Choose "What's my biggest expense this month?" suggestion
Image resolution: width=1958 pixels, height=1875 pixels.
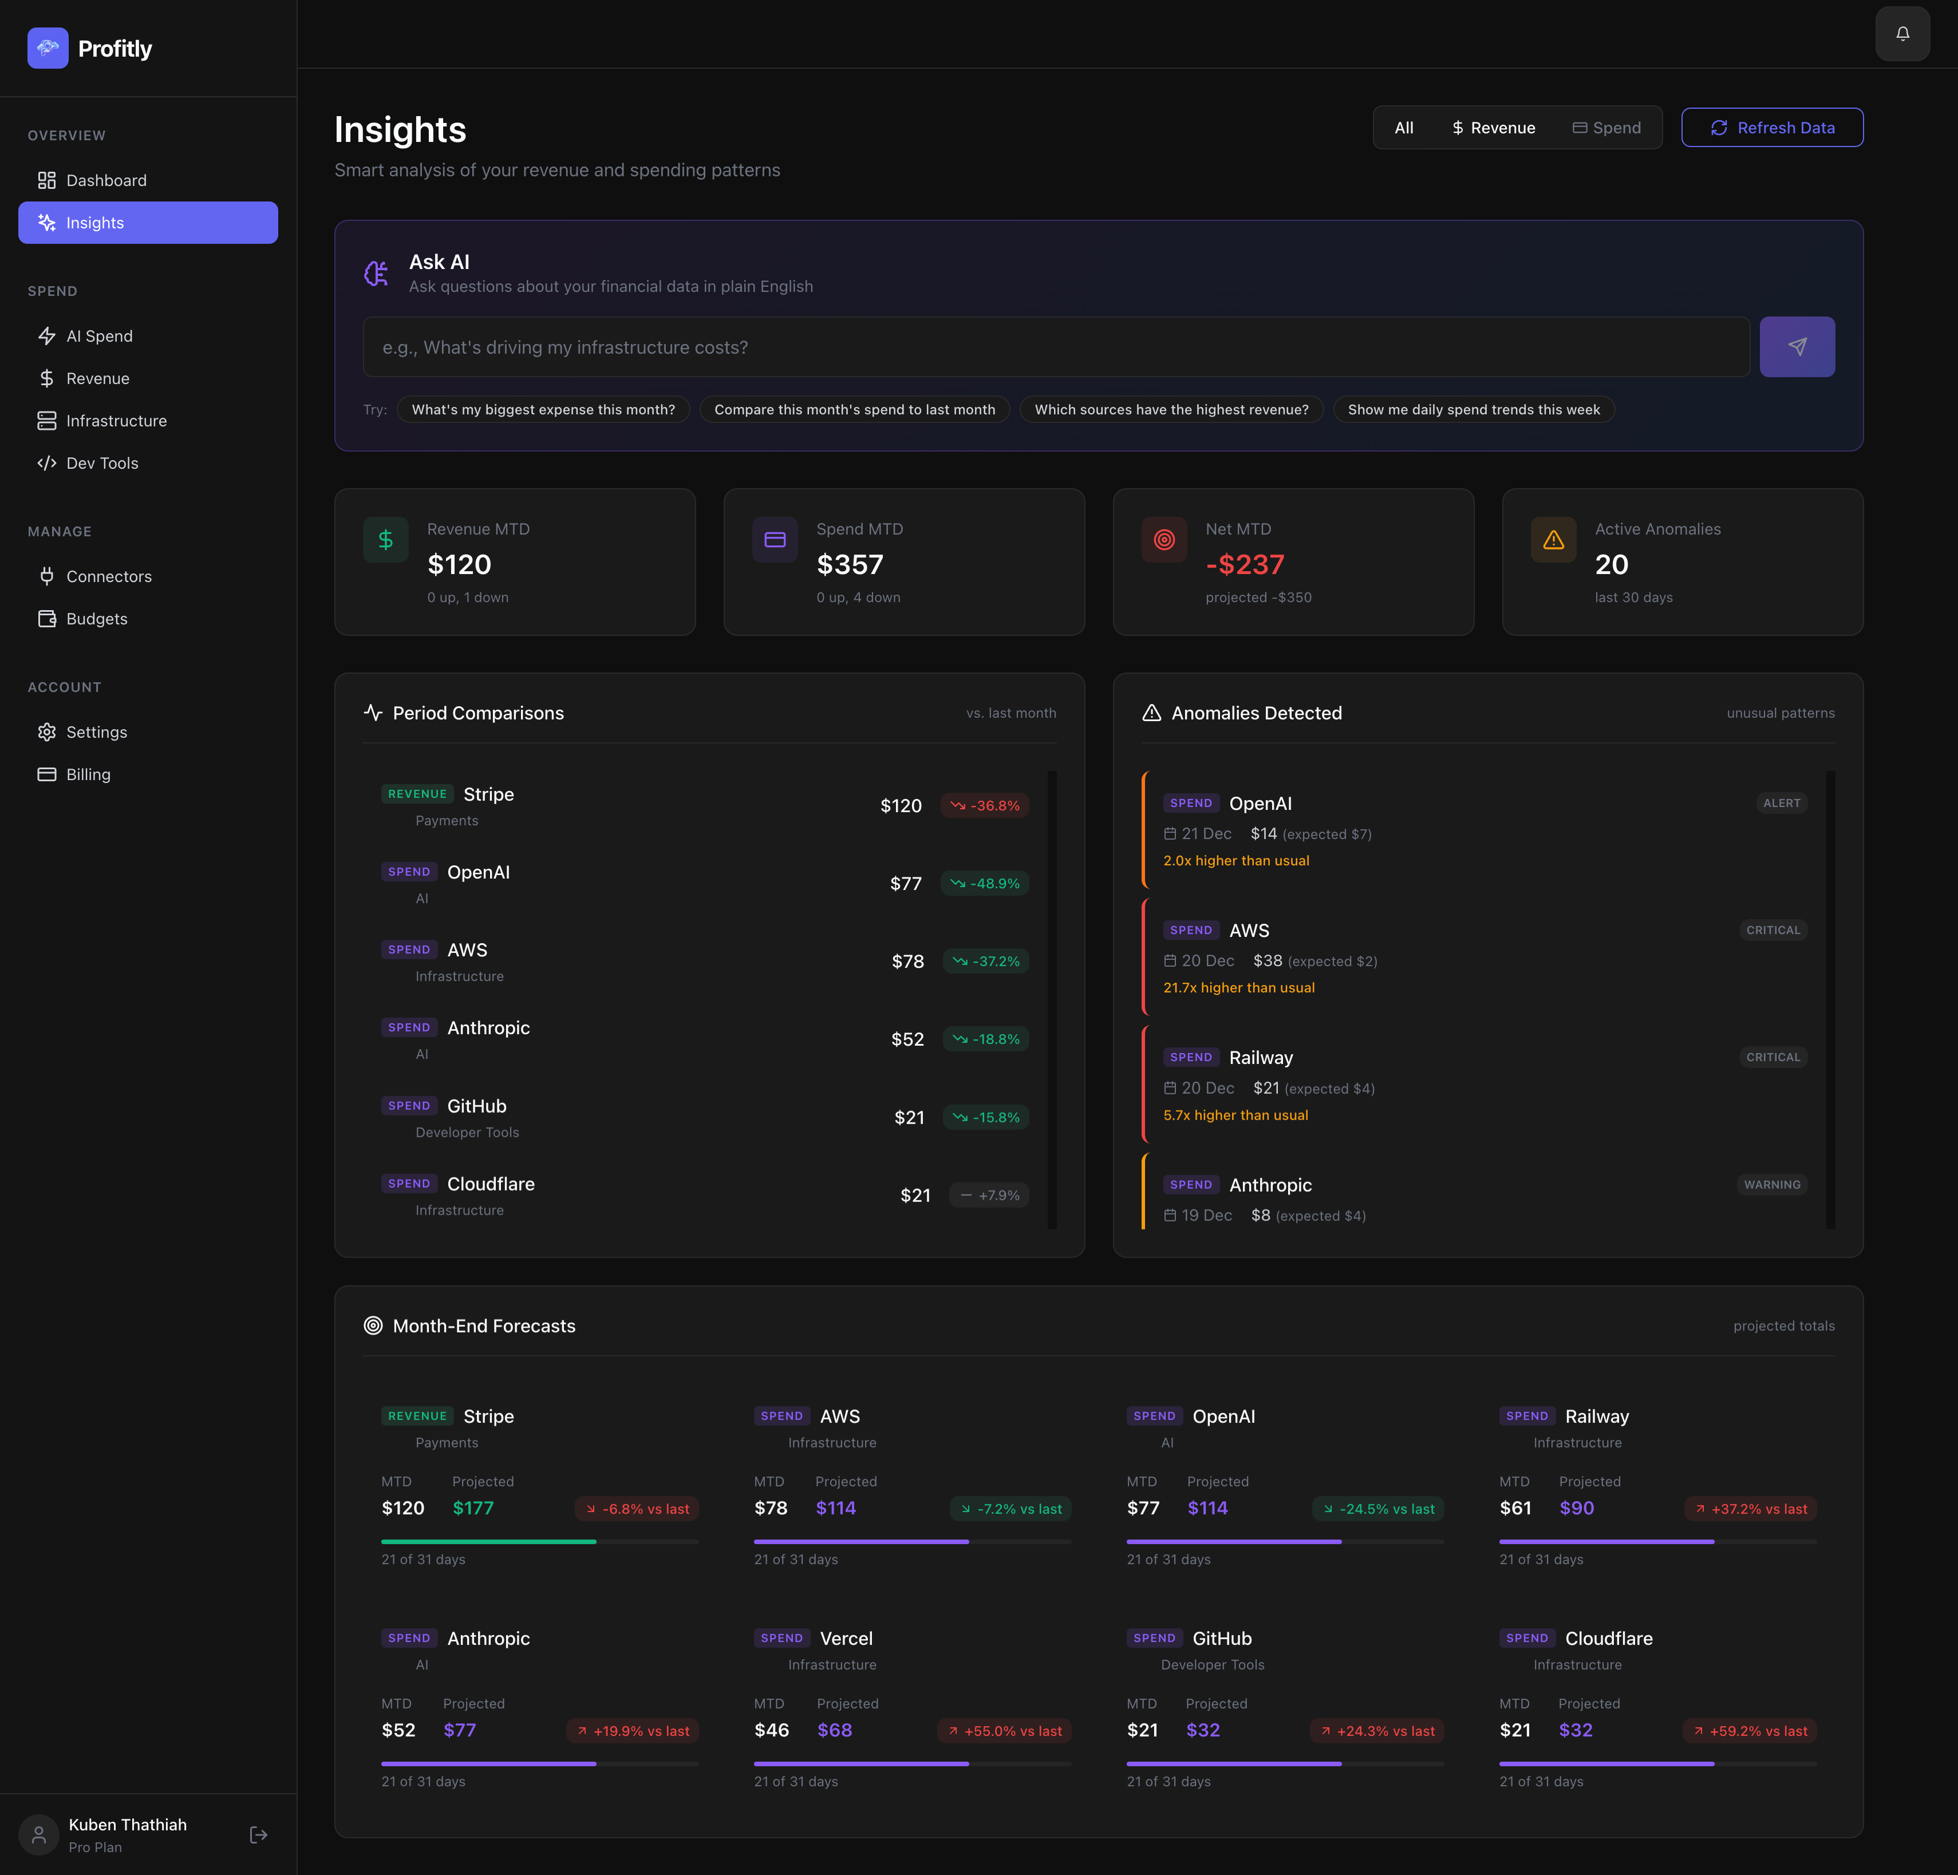542,410
